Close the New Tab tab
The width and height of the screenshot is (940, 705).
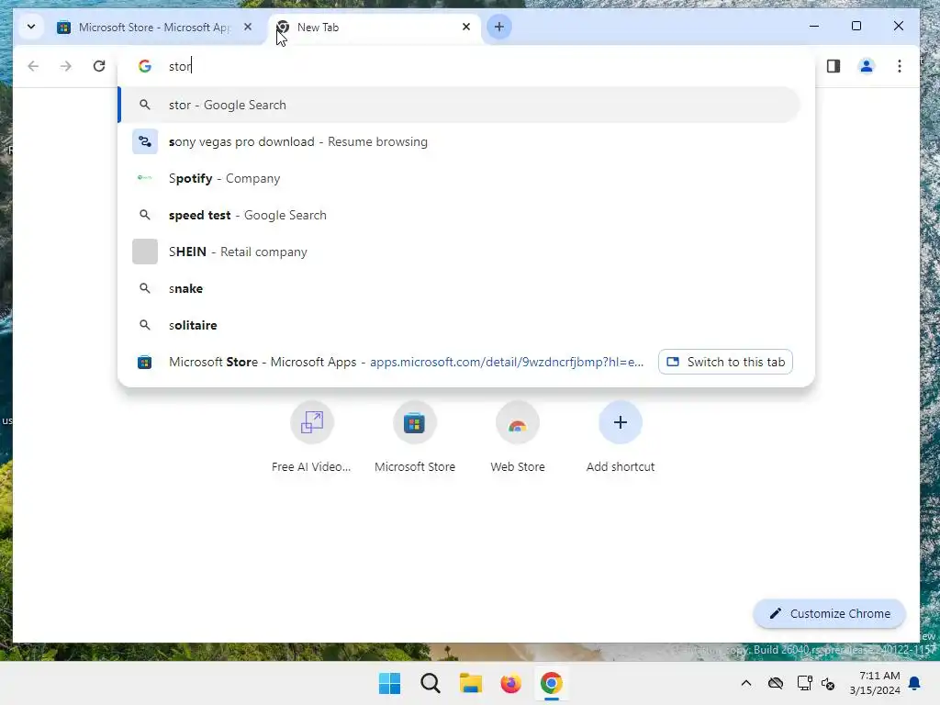point(466,27)
